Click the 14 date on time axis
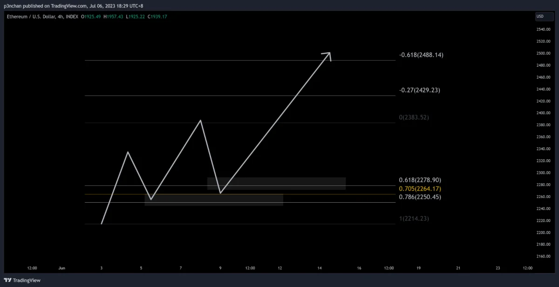559x287 pixels. 320,268
